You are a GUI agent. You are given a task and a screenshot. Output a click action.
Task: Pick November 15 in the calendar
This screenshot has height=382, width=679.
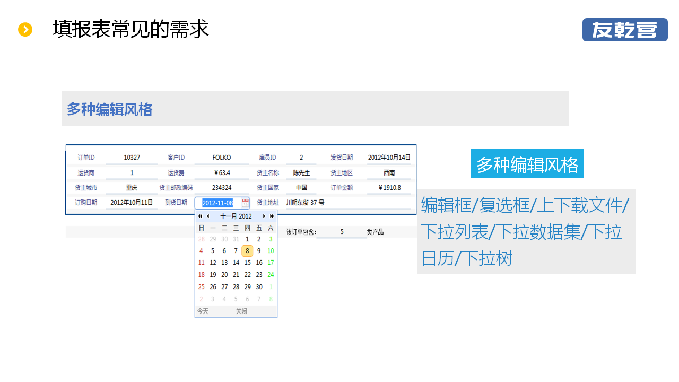tap(247, 263)
